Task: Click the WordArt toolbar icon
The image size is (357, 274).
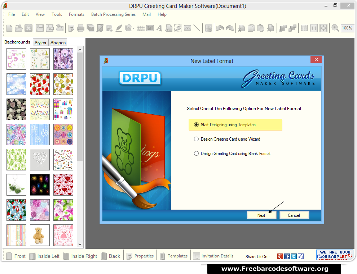Action: (x=141, y=28)
